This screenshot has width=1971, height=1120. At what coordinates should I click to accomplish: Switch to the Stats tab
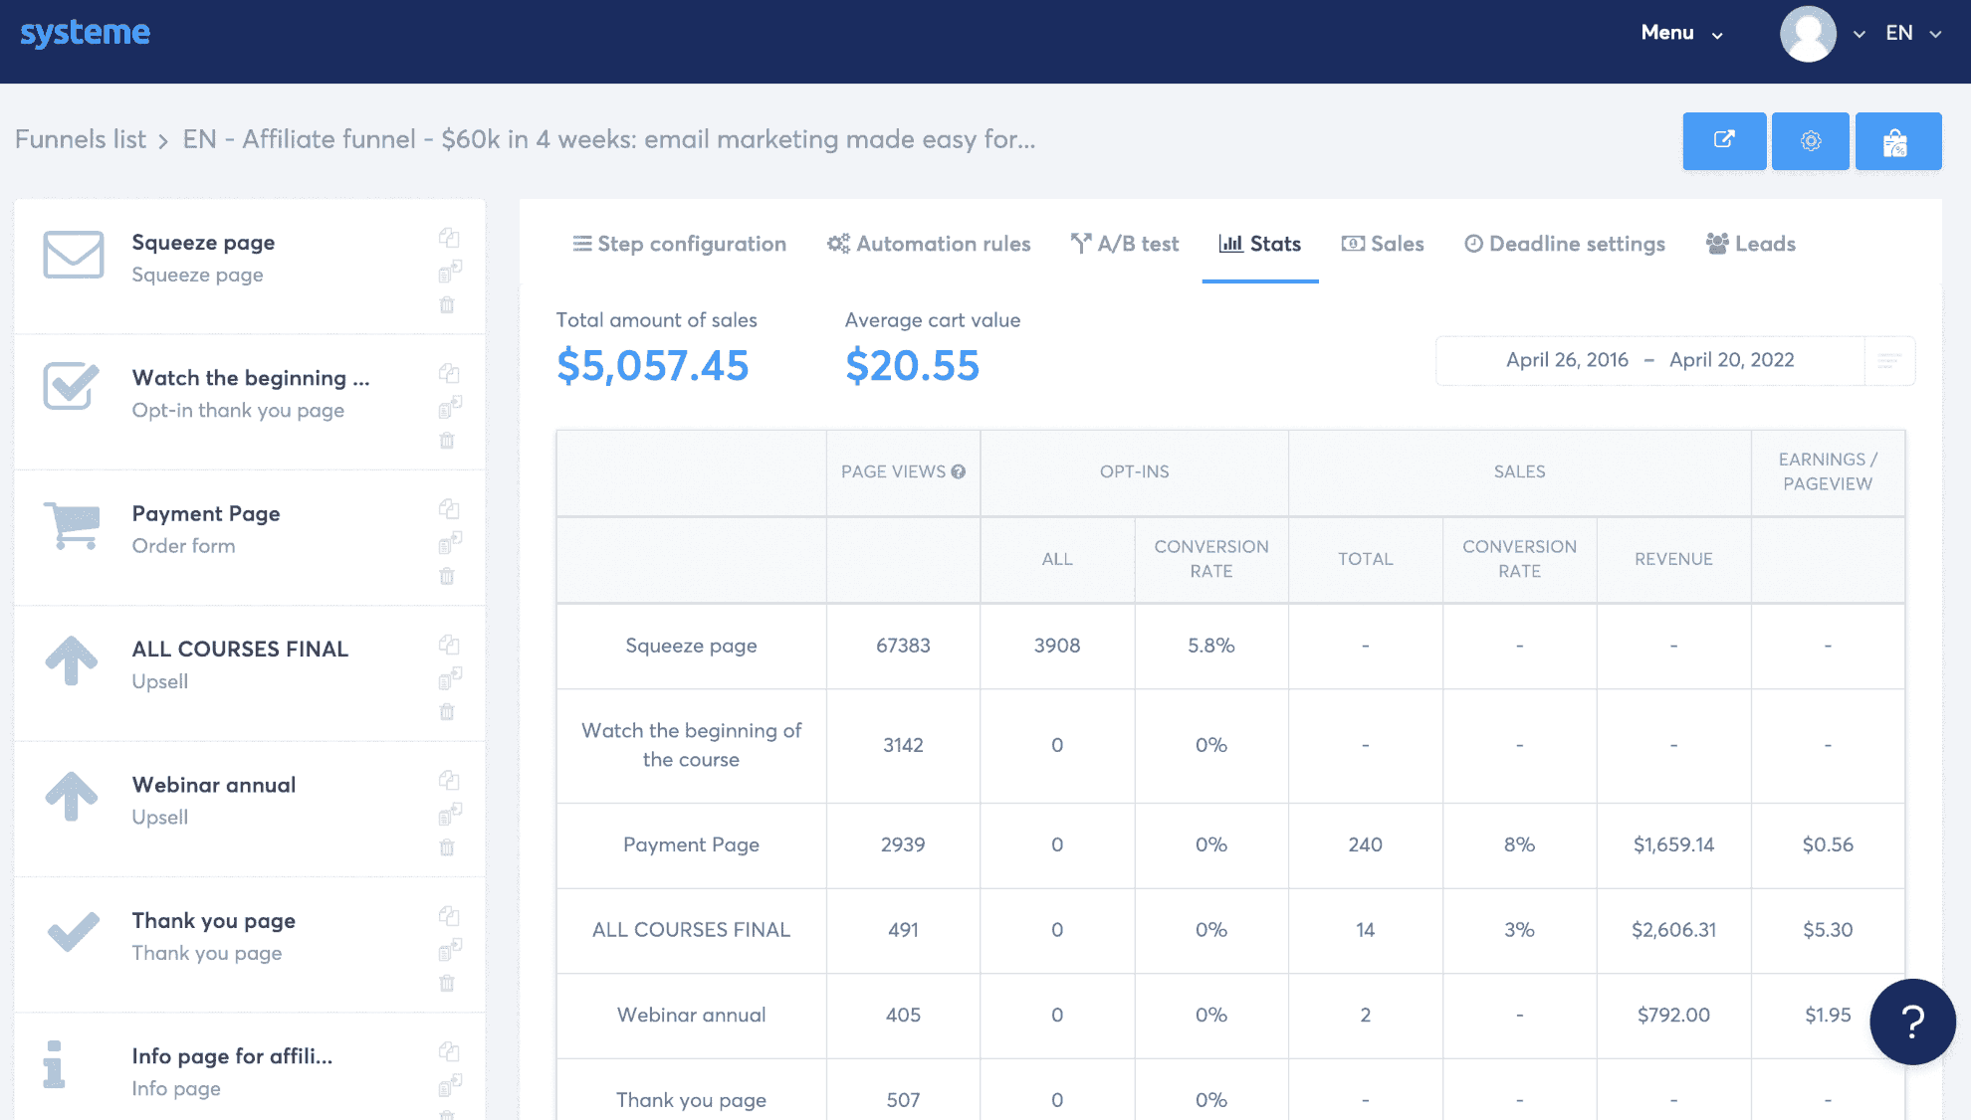pos(1260,244)
